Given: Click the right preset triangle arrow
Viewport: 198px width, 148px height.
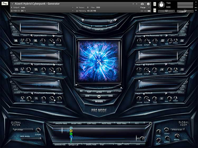Looking at the screenshot, I should tap(115, 20).
